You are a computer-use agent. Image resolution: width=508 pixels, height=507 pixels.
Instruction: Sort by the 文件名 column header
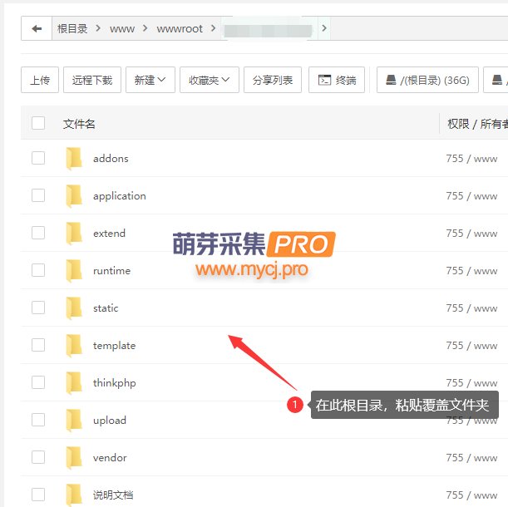pos(79,124)
